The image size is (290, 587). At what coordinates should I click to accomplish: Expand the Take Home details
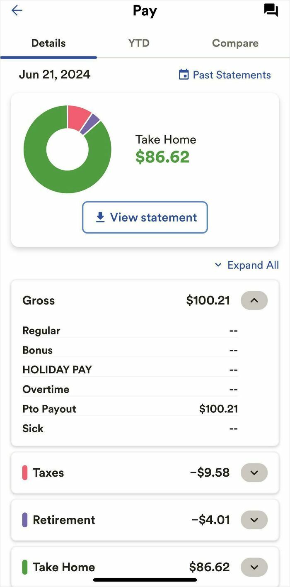tap(254, 567)
